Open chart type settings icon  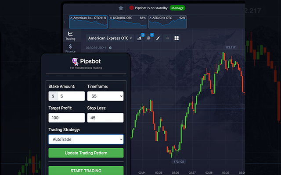click(140, 38)
